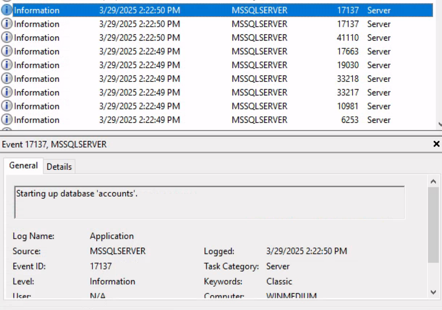Screen dimensions: 442x310
Task: Select the event ID 41110 cell
Action: [347, 38]
